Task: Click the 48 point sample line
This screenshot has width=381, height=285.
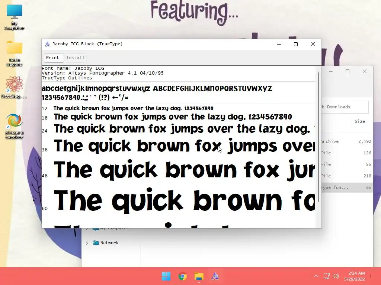Action: (x=185, y=170)
